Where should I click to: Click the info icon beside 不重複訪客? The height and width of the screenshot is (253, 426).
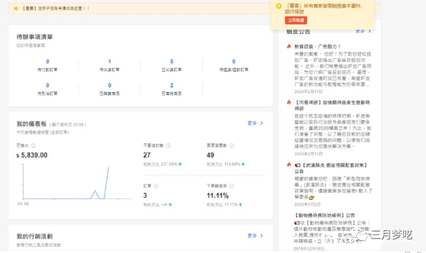click(168, 145)
